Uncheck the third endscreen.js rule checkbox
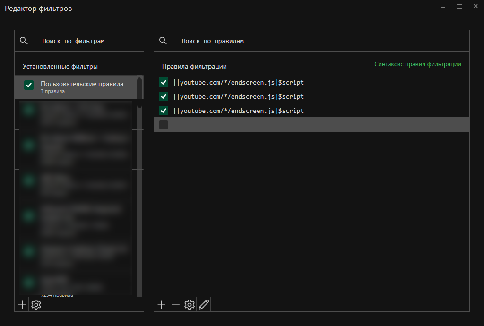Image resolution: width=484 pixels, height=326 pixels. click(164, 111)
